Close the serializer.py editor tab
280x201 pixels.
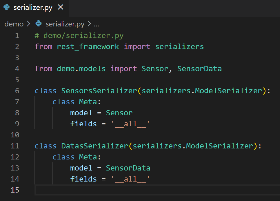click(x=61, y=7)
